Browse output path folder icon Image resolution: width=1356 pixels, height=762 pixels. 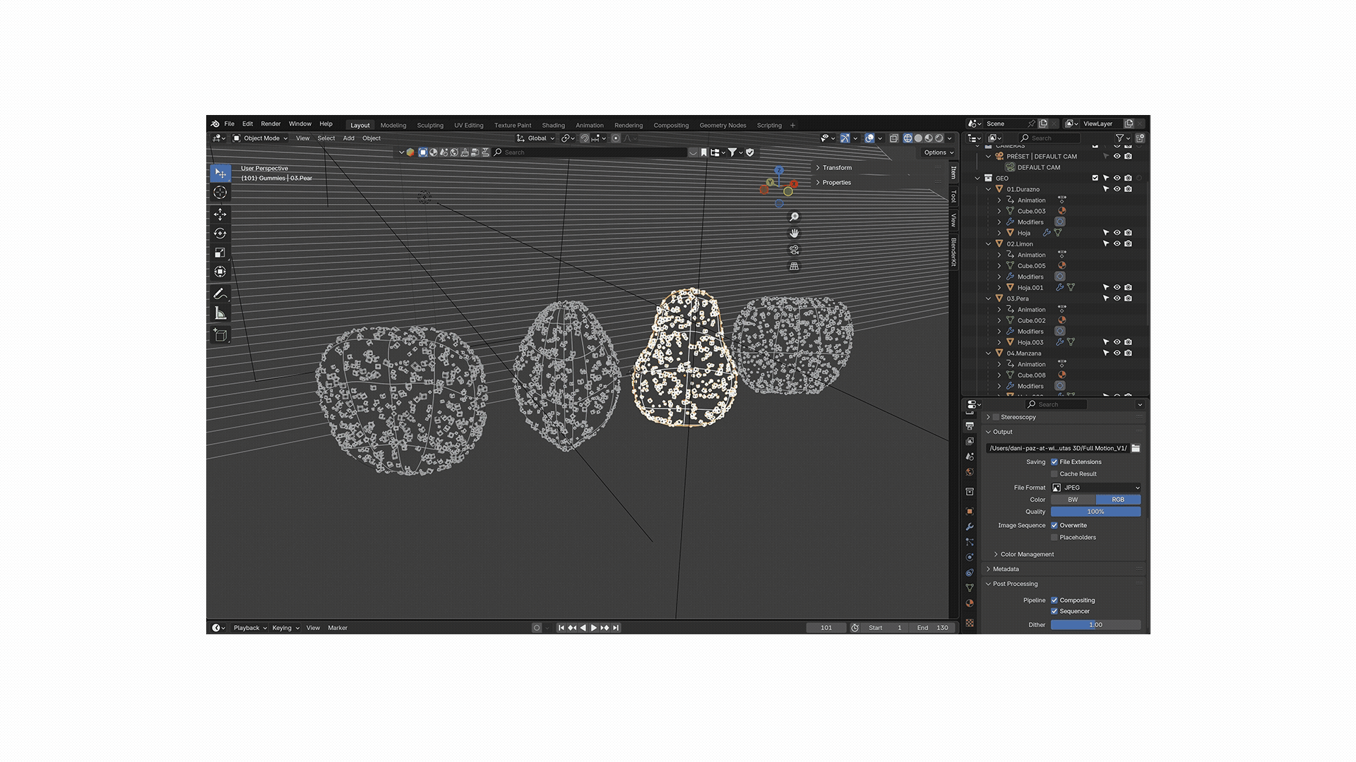[1136, 448]
